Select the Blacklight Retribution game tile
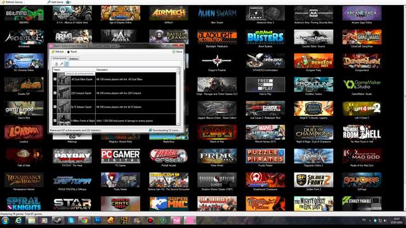Image resolution: width=406 pixels, height=228 pixels. click(x=217, y=37)
